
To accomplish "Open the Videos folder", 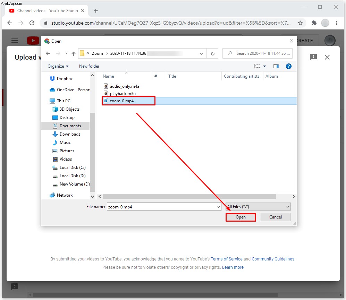I will (62, 159).
